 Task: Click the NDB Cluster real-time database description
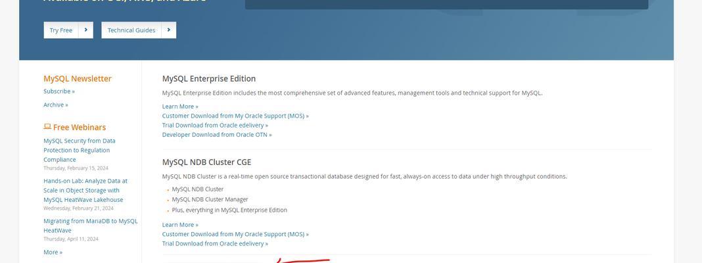coord(364,176)
